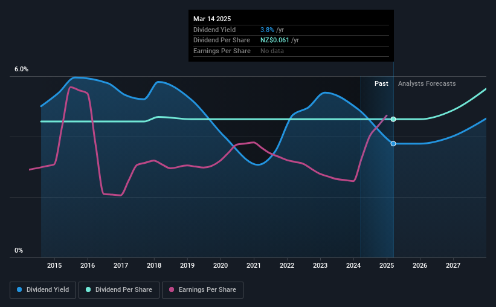Click the 2019 x-axis label
Screen dimensions: 496x307
click(187, 265)
